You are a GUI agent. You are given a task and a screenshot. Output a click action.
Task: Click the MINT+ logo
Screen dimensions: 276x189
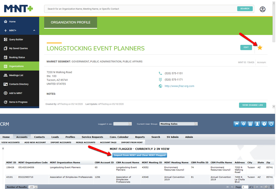(19, 9)
